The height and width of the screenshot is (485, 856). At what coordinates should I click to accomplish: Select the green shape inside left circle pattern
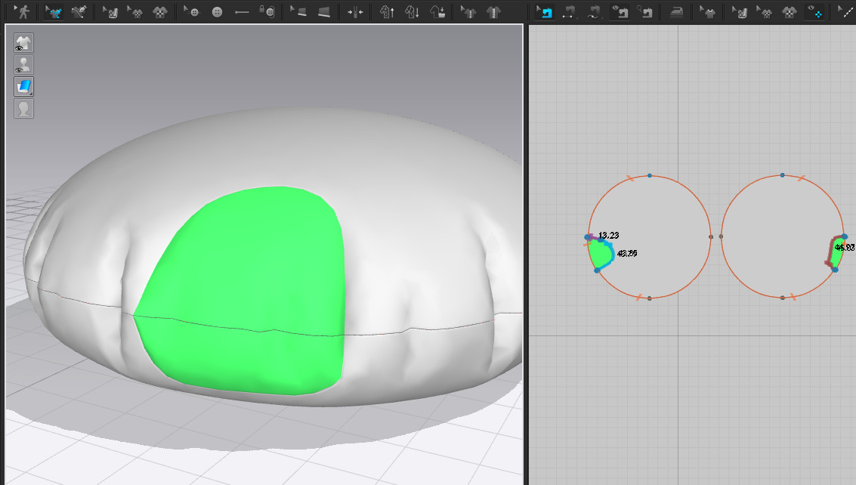tap(600, 255)
